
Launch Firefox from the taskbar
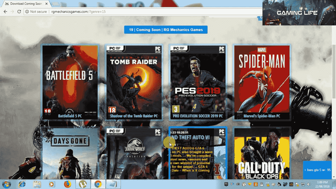pyautogui.click(x=67, y=184)
